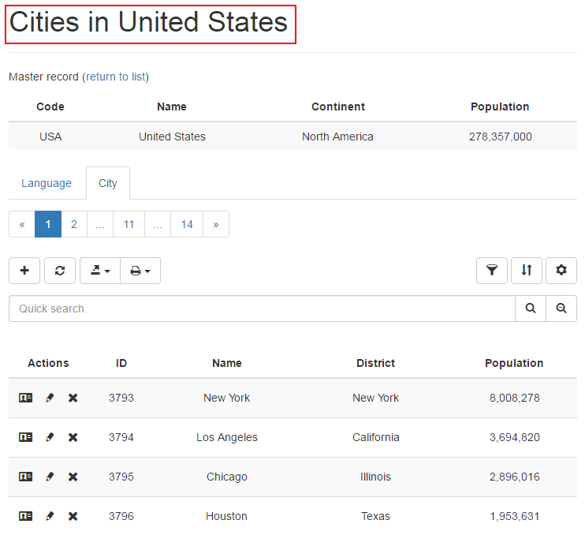Click the refresh icon button
This screenshot has height=535, width=585.
60,271
